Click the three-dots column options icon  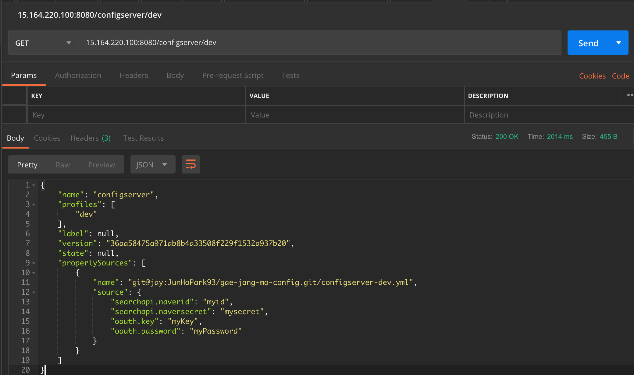(630, 95)
